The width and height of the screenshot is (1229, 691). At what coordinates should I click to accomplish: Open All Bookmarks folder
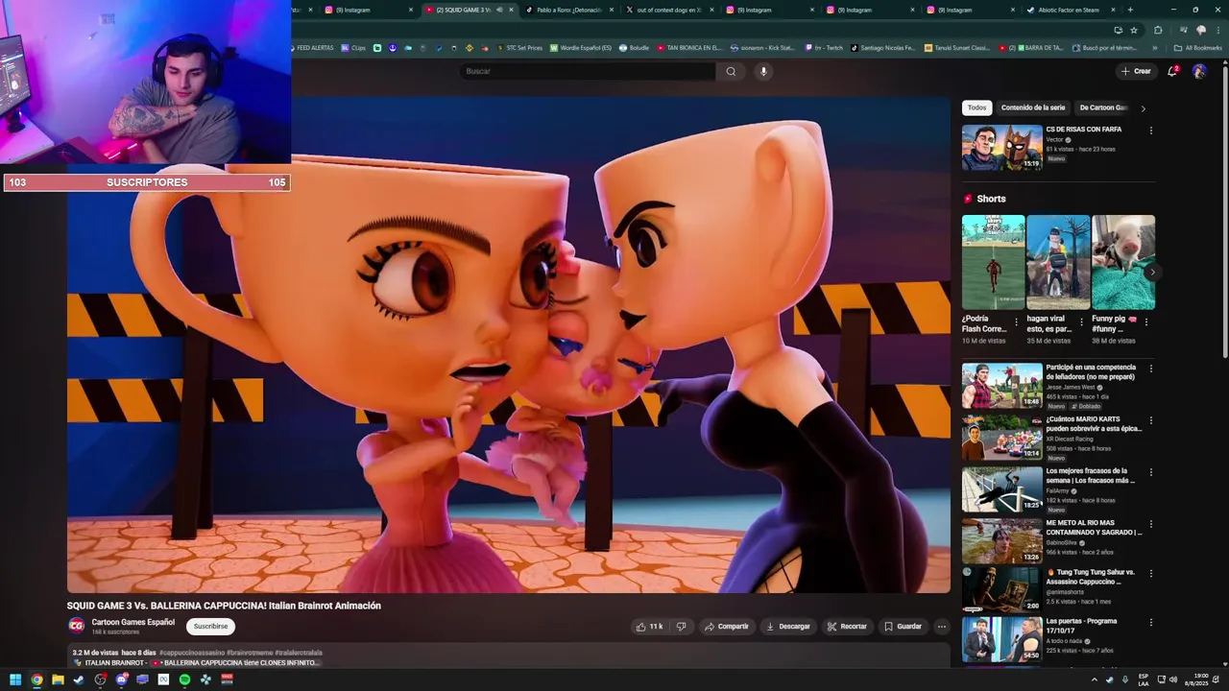click(x=1197, y=47)
